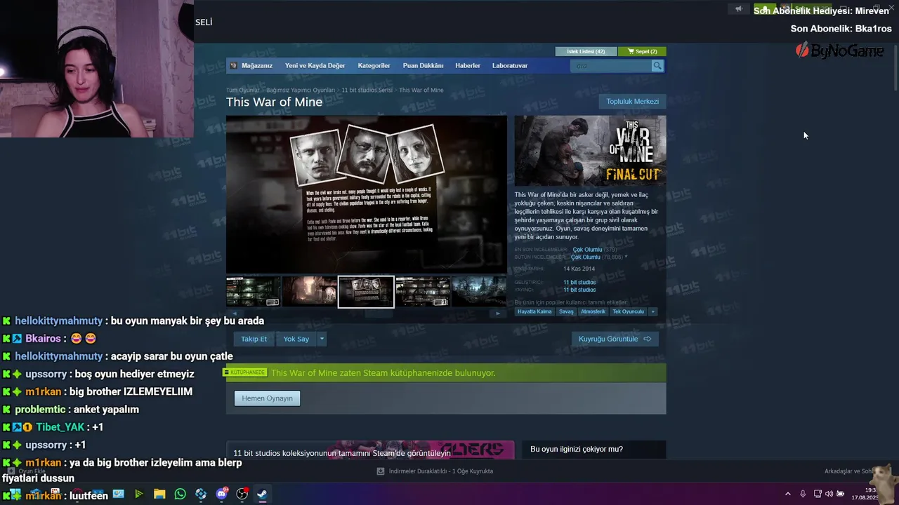899x505 pixels.
Task: Click the Takip Et button
Action: click(x=254, y=339)
